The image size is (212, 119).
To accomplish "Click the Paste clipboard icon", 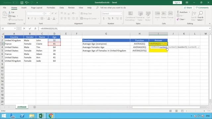I will [x=4, y=14].
